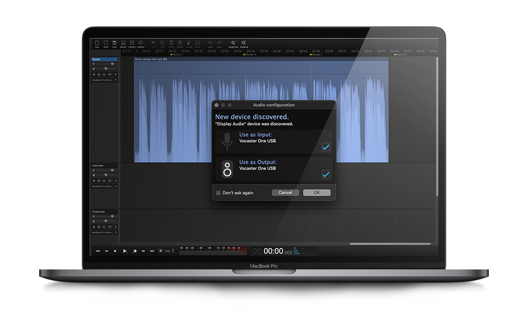Viewport: 528px width, 309px height.
Task: Click the Speak track volume slider
Action: [106, 64]
